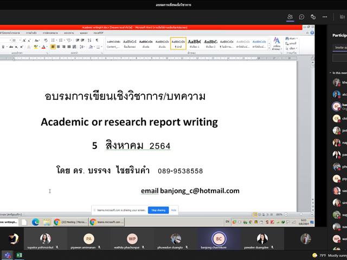
Task: Open Teams More actions ellipsis menu
Action: click(325, 17)
